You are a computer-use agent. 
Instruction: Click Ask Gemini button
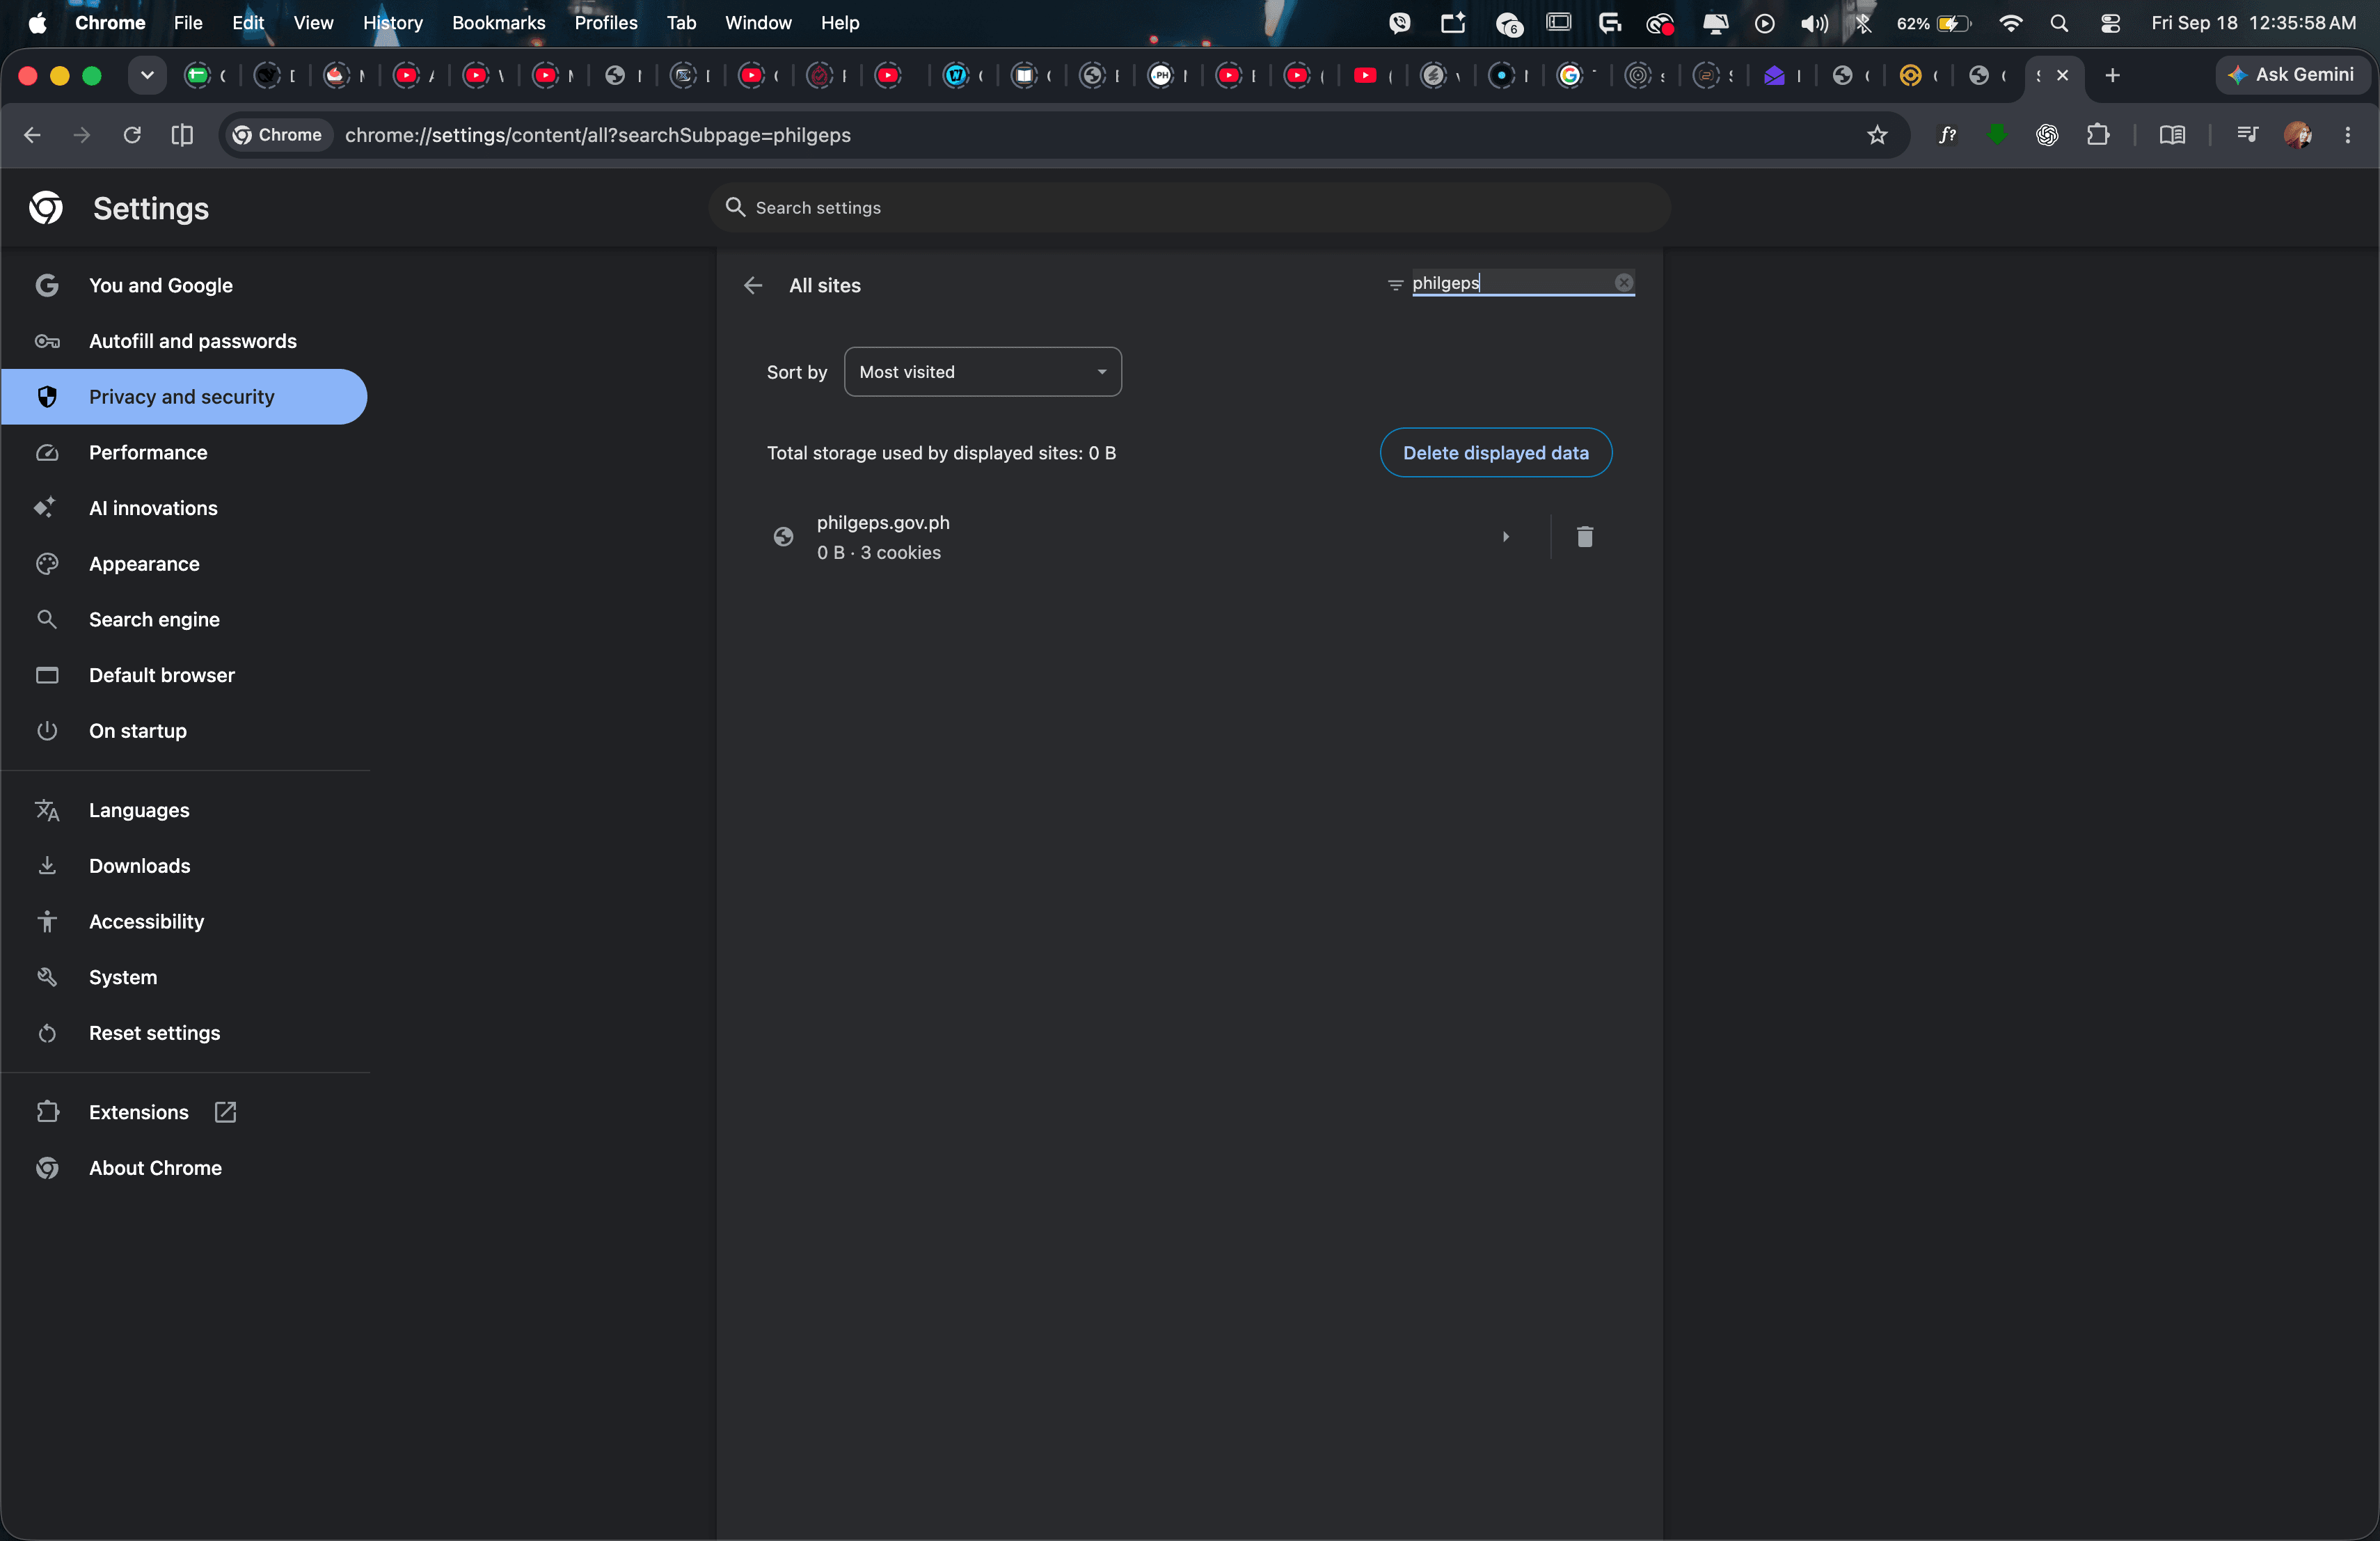click(2291, 75)
